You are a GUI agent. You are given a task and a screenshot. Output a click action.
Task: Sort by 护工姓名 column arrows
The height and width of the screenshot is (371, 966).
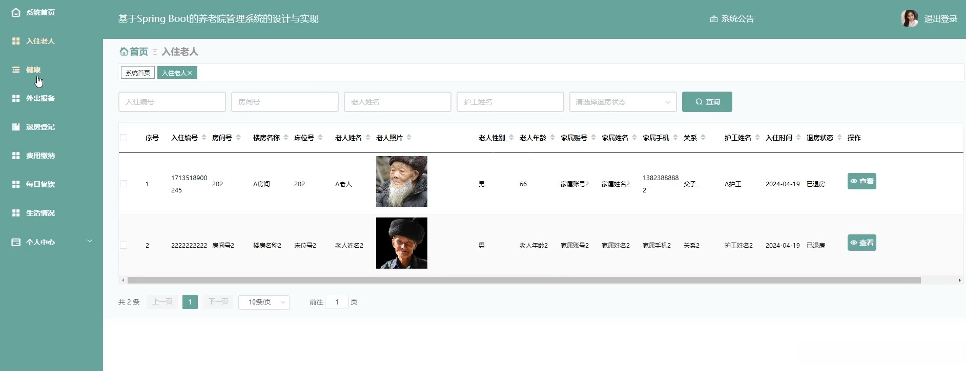tap(757, 138)
